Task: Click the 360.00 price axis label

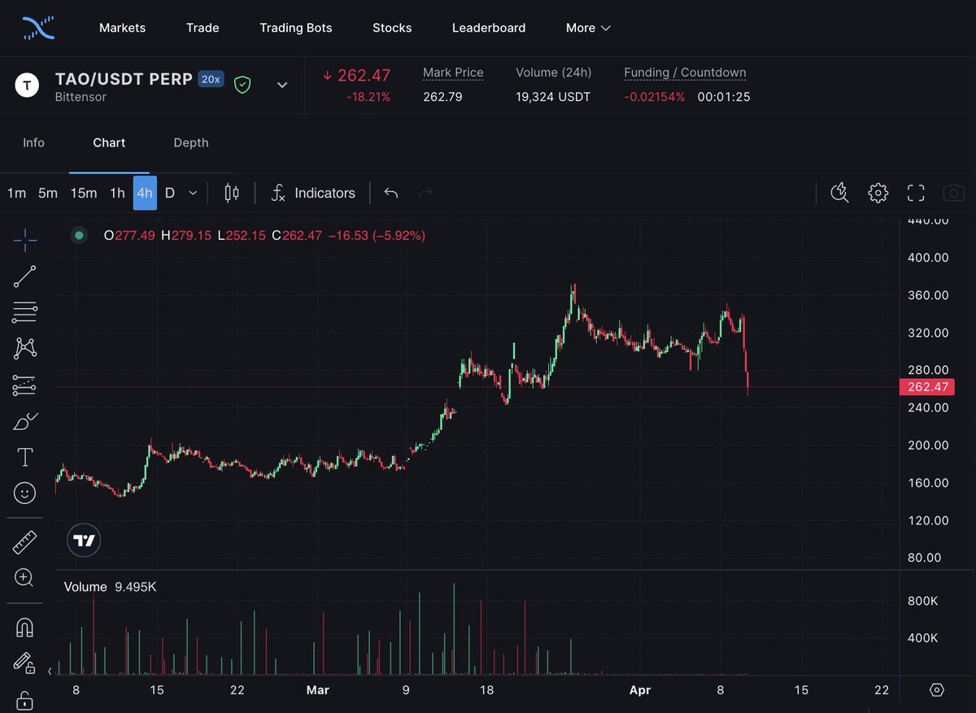Action: click(928, 295)
